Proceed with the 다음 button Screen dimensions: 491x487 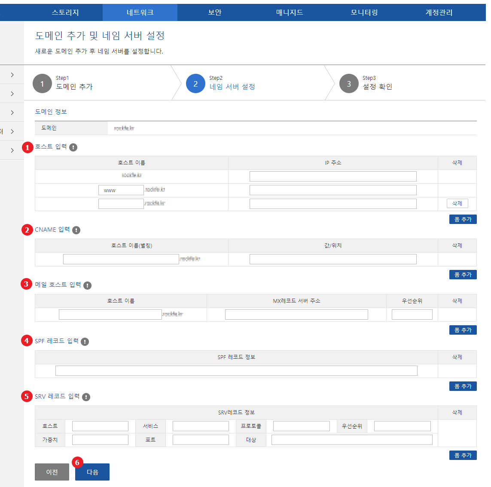[x=92, y=472]
